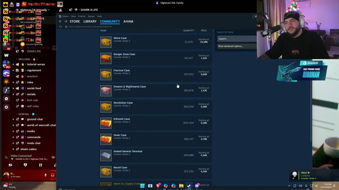Open world-of-warcraft-chat channel
This screenshot has height=190, width=339.
[41, 125]
